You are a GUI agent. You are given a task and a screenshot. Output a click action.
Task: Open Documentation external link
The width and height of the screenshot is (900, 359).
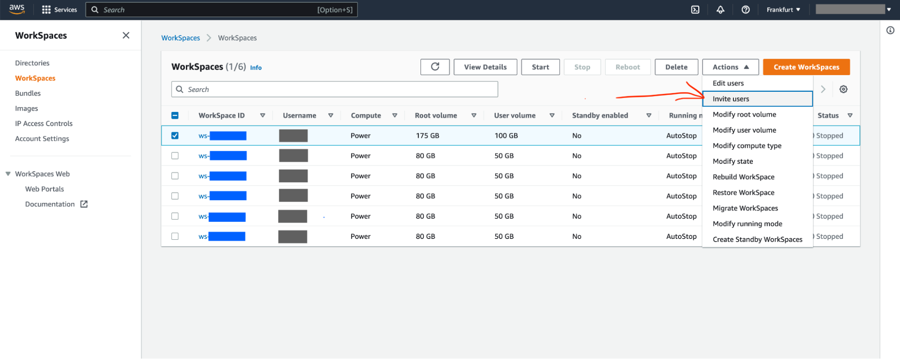click(x=56, y=204)
